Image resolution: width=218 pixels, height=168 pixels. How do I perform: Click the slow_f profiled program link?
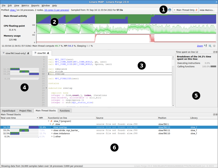13,10
